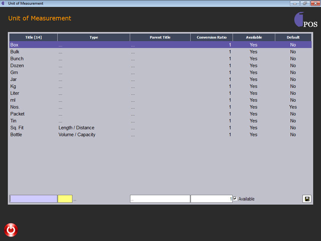Select the Dozen row in list

click(17, 65)
